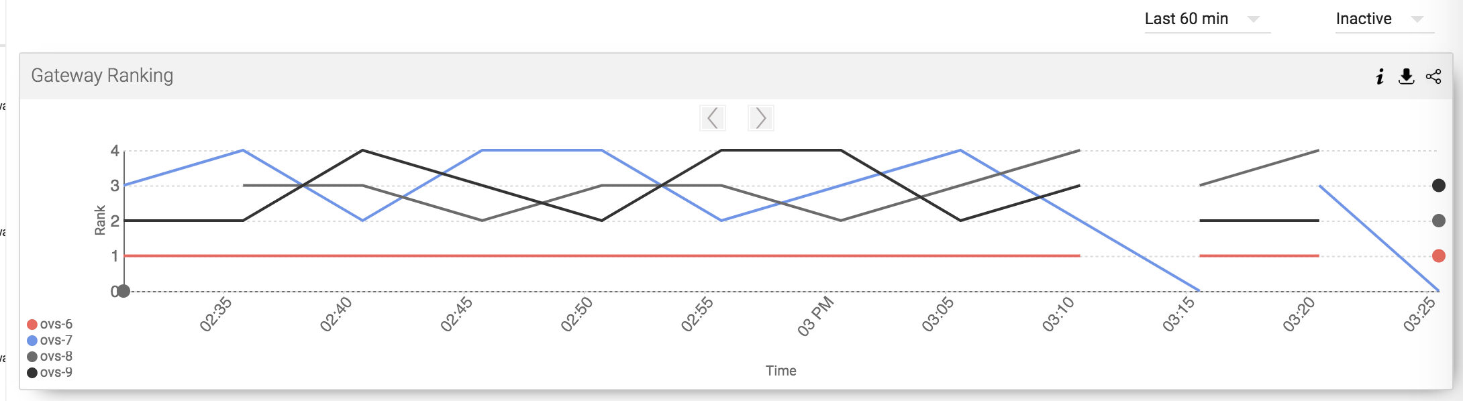Click the right arrow to view later data
This screenshot has height=401, width=1463.
click(761, 118)
